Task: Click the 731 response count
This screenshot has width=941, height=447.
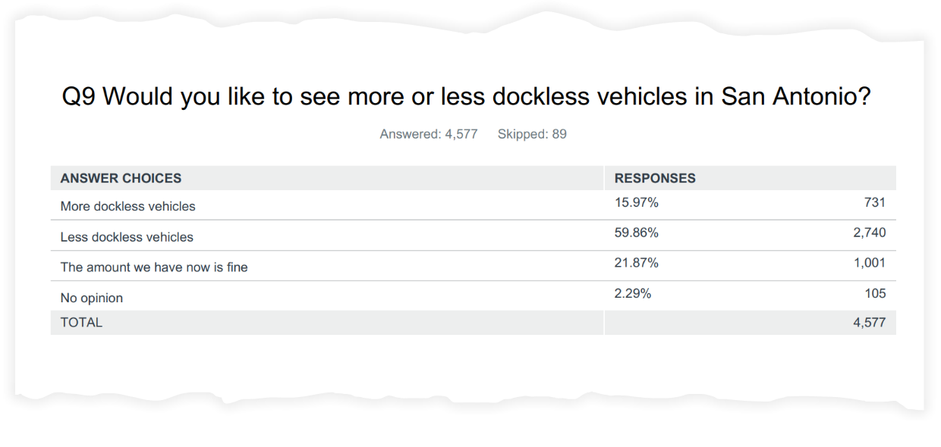Action: pos(874,202)
